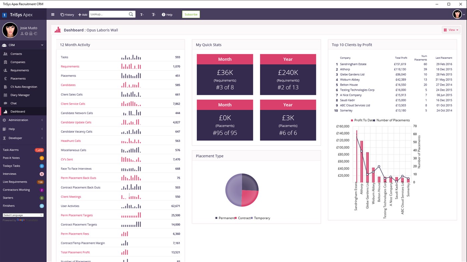Click the logout icon in the profile area

35,33
